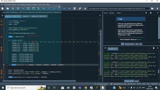Click editor horizontal scrollbar
Image resolution: width=160 pixels, height=90 pixels.
(x=39, y=81)
